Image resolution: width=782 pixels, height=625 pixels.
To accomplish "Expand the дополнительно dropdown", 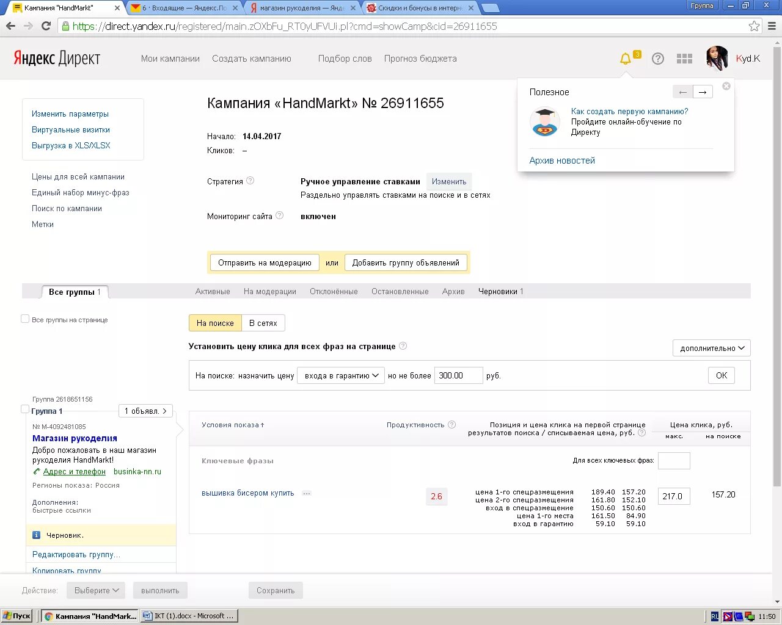I will click(x=712, y=348).
